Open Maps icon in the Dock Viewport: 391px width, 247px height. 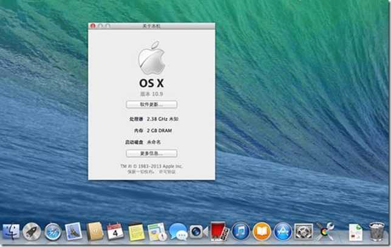point(157,232)
